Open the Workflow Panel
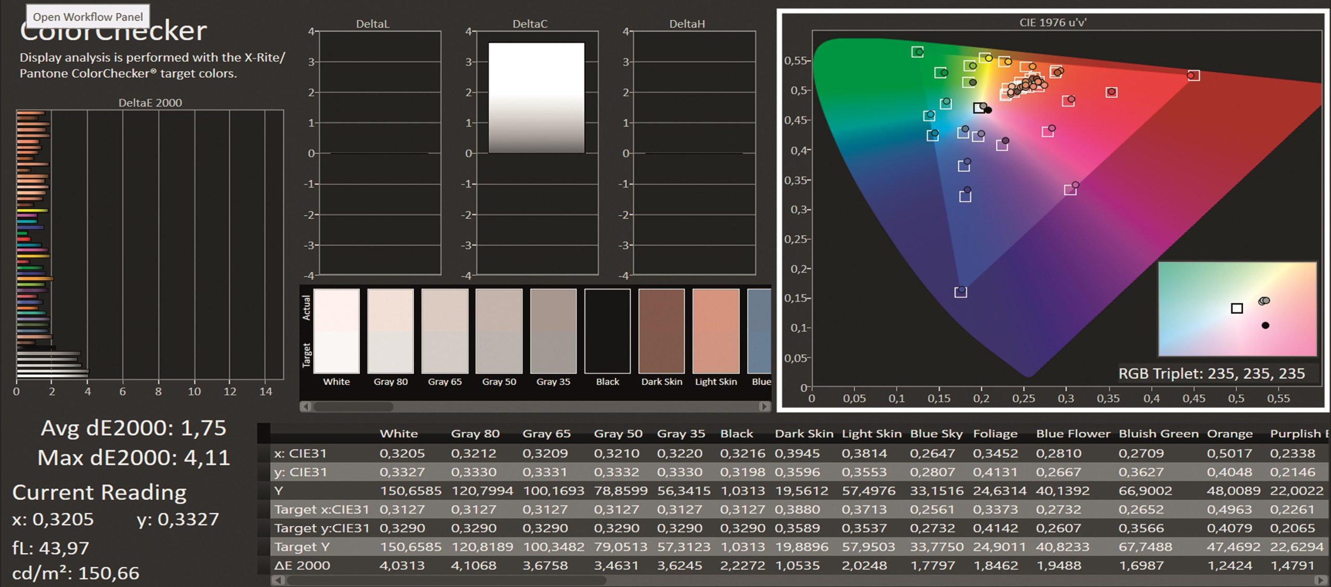The height and width of the screenshot is (587, 1331). coord(88,16)
